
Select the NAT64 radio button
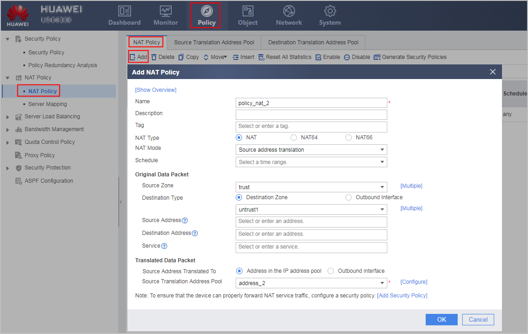[x=294, y=138]
